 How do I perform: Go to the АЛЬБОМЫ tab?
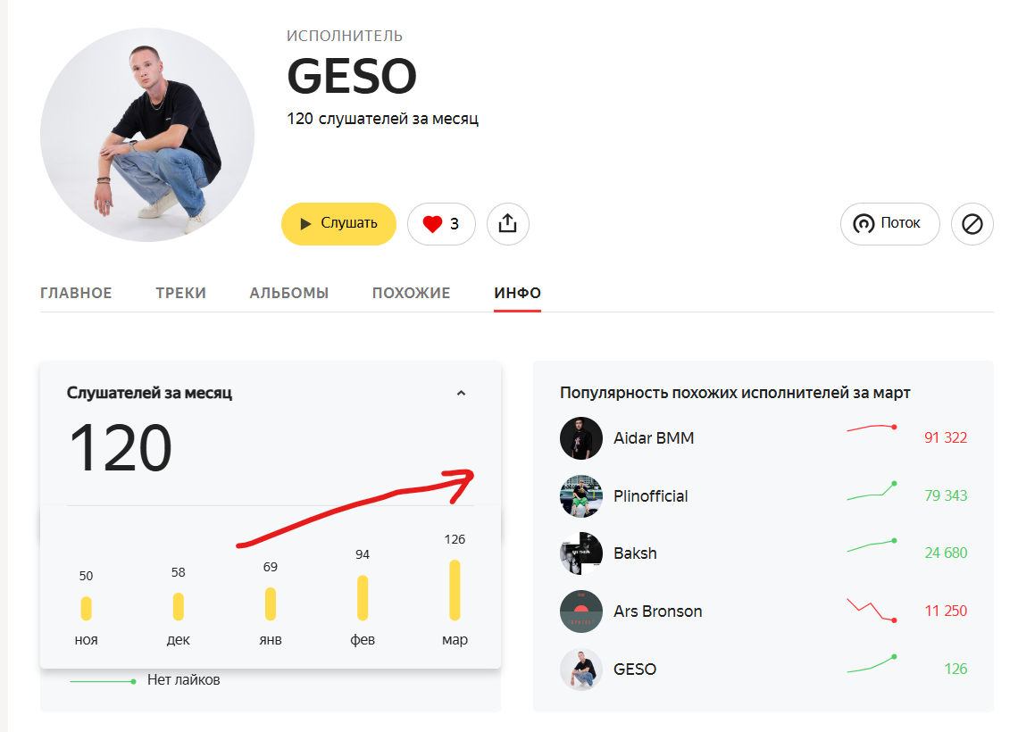pyautogui.click(x=289, y=294)
